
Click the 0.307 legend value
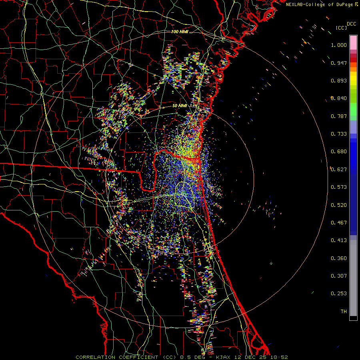(x=339, y=276)
